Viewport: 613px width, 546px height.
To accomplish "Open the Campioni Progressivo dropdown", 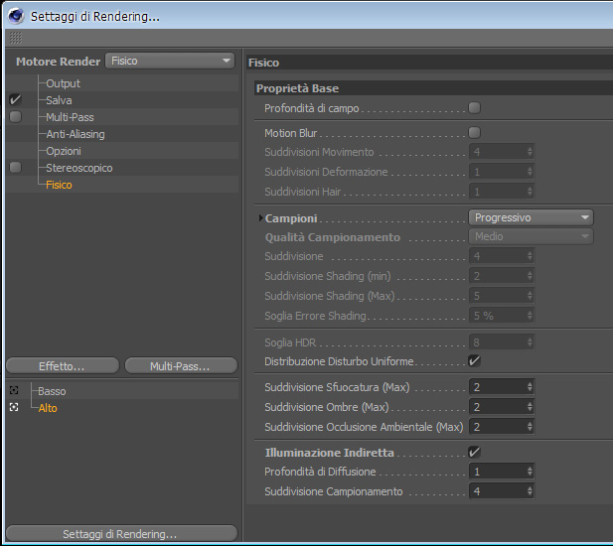I will 531,217.
